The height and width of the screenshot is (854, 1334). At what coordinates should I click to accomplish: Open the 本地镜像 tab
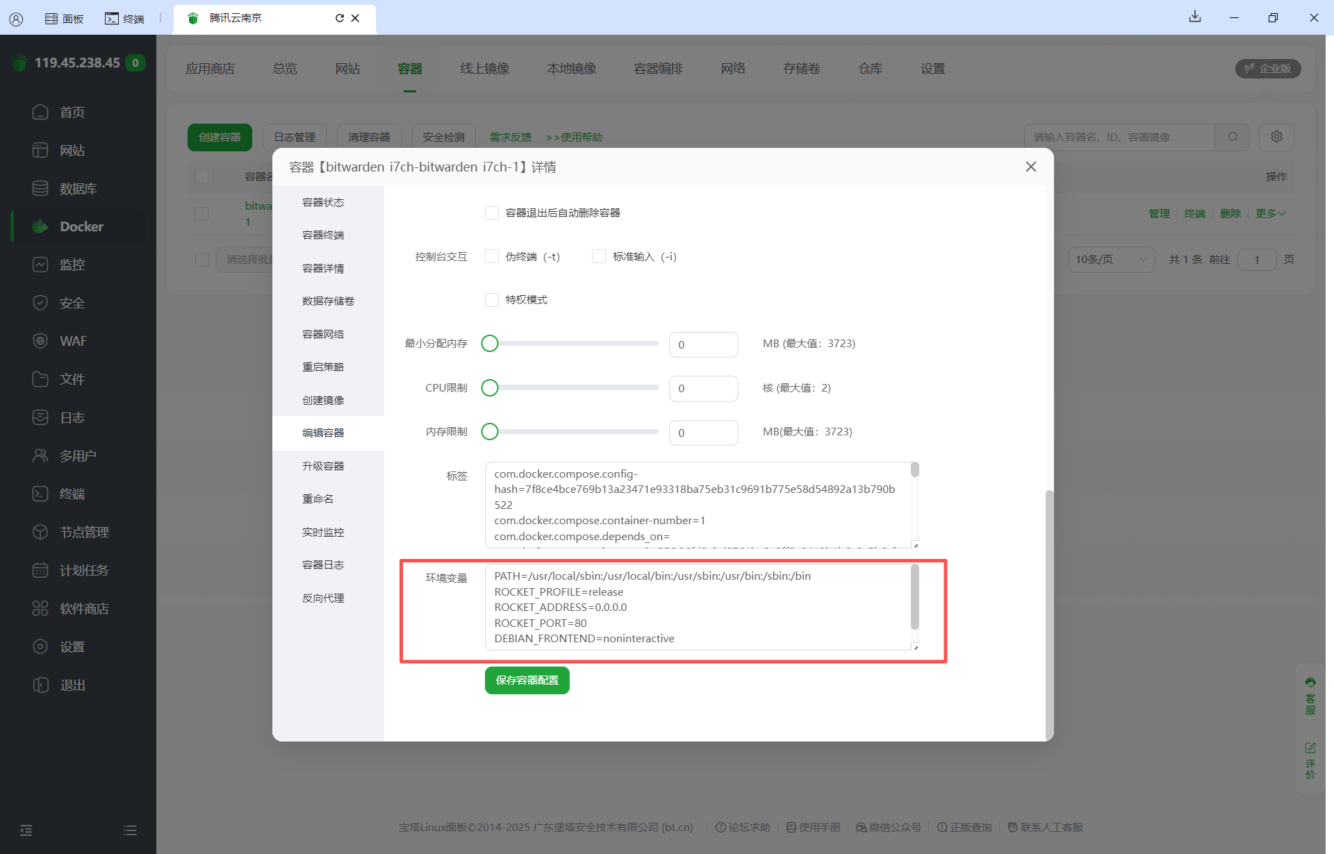(571, 69)
